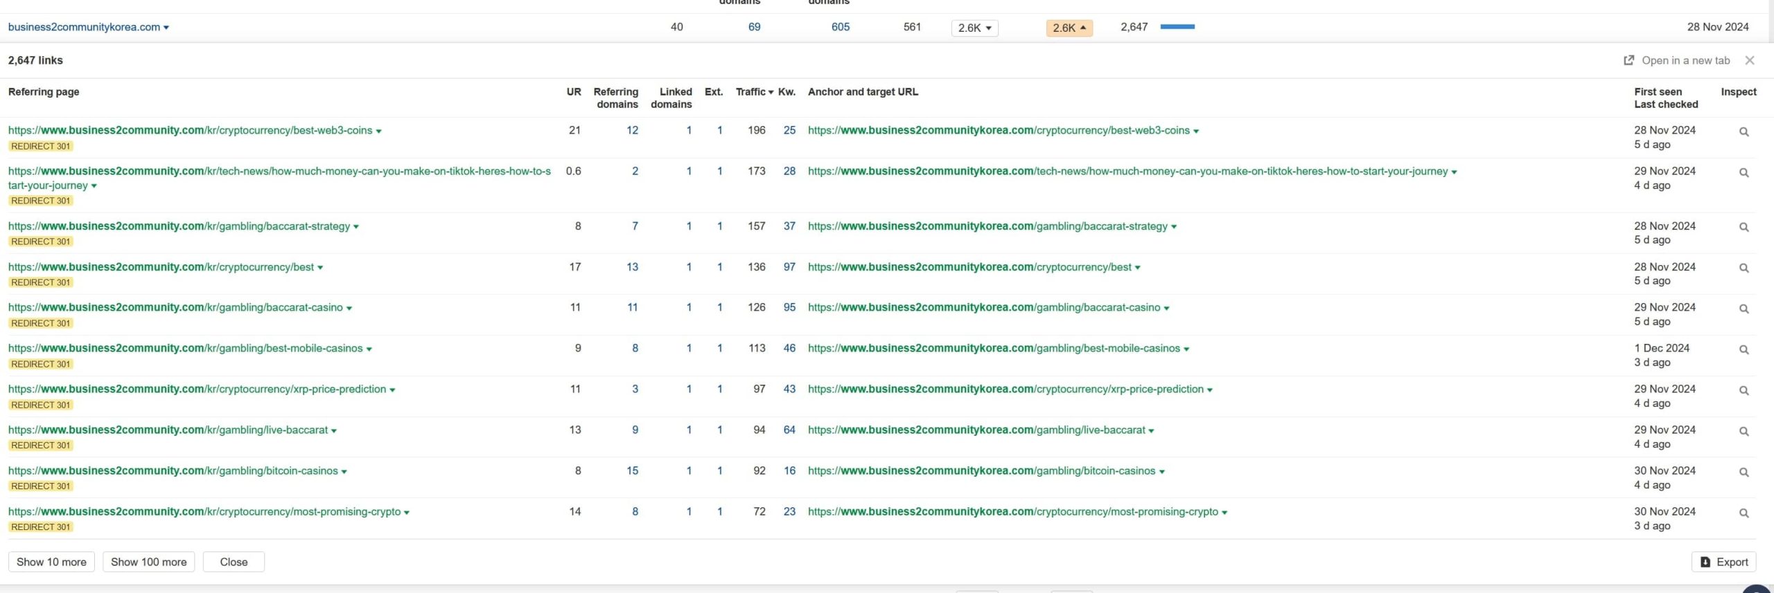Click Show 100 more button
Image resolution: width=1774 pixels, height=593 pixels.
tap(148, 562)
